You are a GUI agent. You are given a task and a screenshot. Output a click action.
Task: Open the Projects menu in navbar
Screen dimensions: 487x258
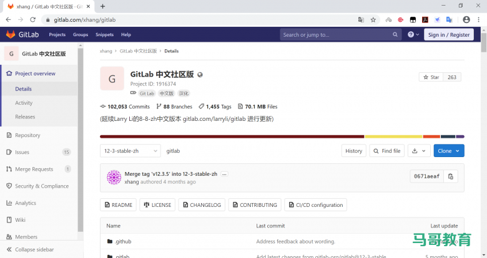pyautogui.click(x=57, y=35)
